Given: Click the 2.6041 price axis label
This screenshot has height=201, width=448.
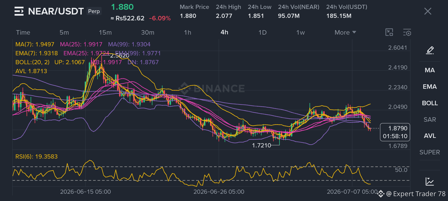Looking at the screenshot, I should [x=398, y=48].
